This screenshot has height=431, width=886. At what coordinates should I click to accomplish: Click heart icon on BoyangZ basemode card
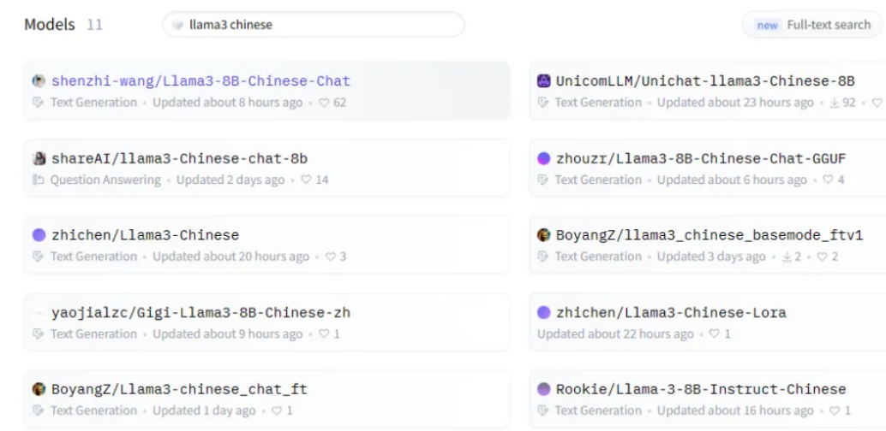[822, 257]
